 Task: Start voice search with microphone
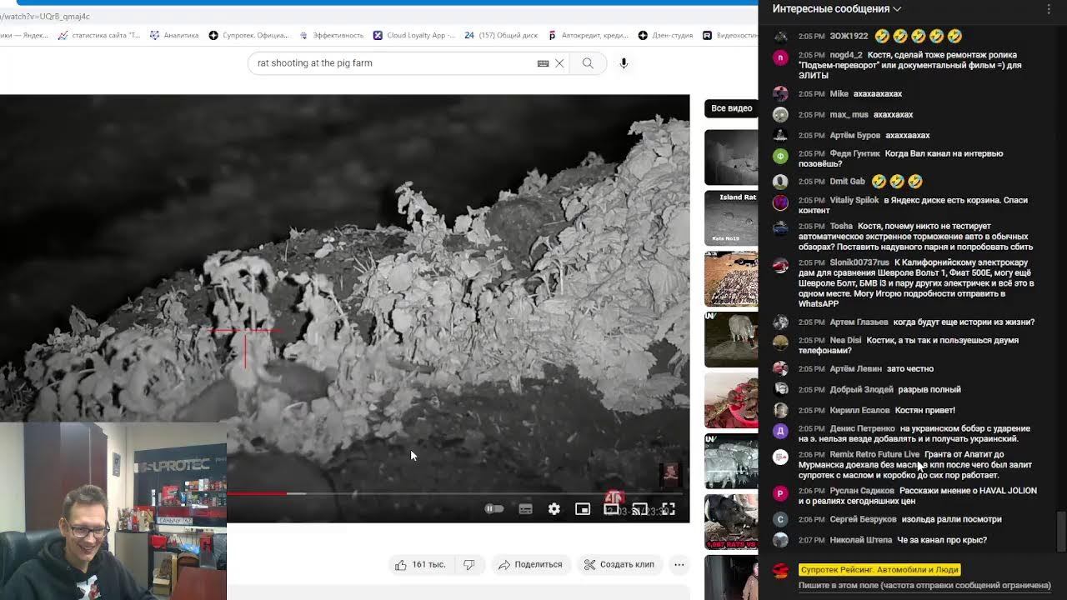(624, 63)
